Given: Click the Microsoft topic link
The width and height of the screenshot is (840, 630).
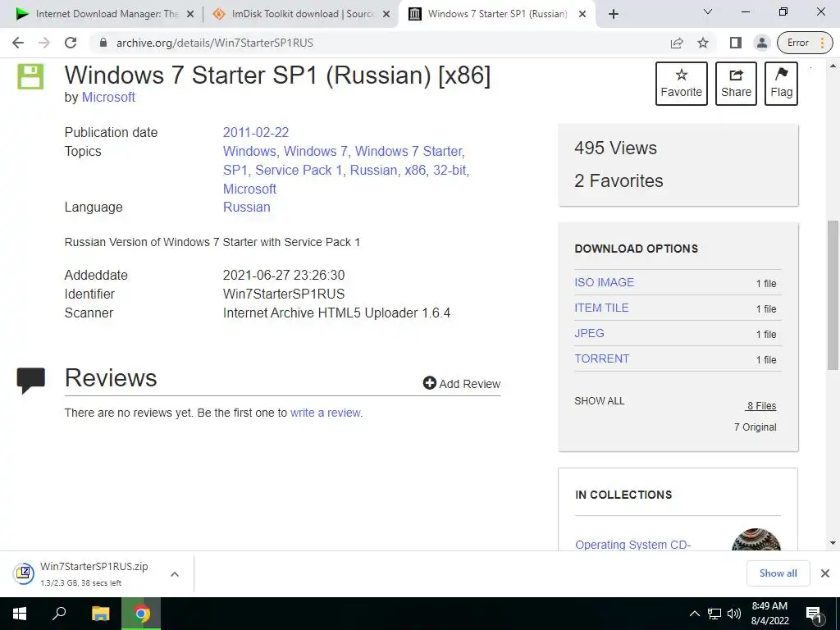Looking at the screenshot, I should [x=249, y=189].
